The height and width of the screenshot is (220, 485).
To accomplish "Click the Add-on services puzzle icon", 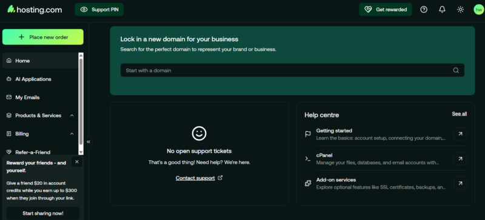I will click(308, 183).
